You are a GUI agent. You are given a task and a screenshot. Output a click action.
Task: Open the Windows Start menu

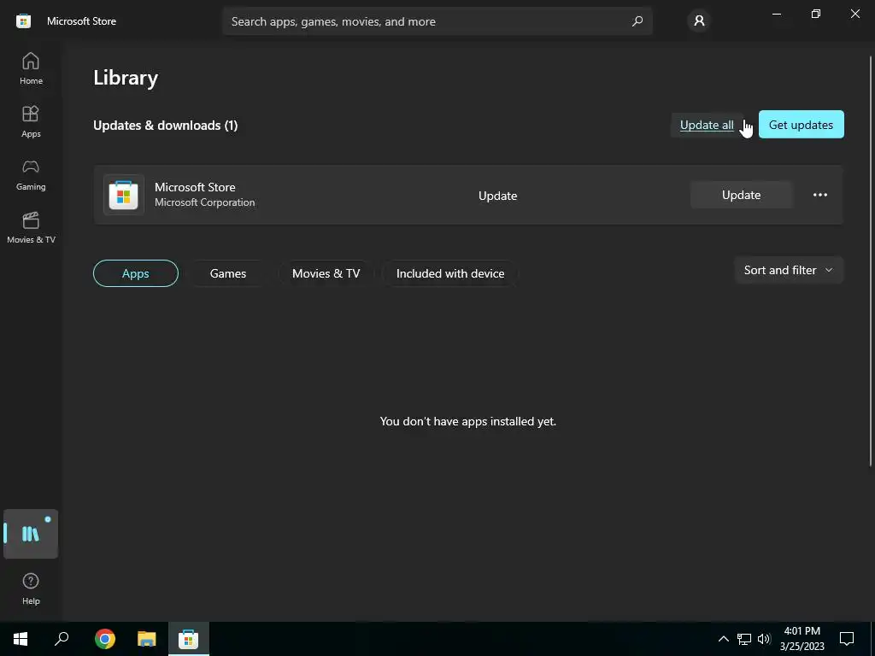(21, 639)
